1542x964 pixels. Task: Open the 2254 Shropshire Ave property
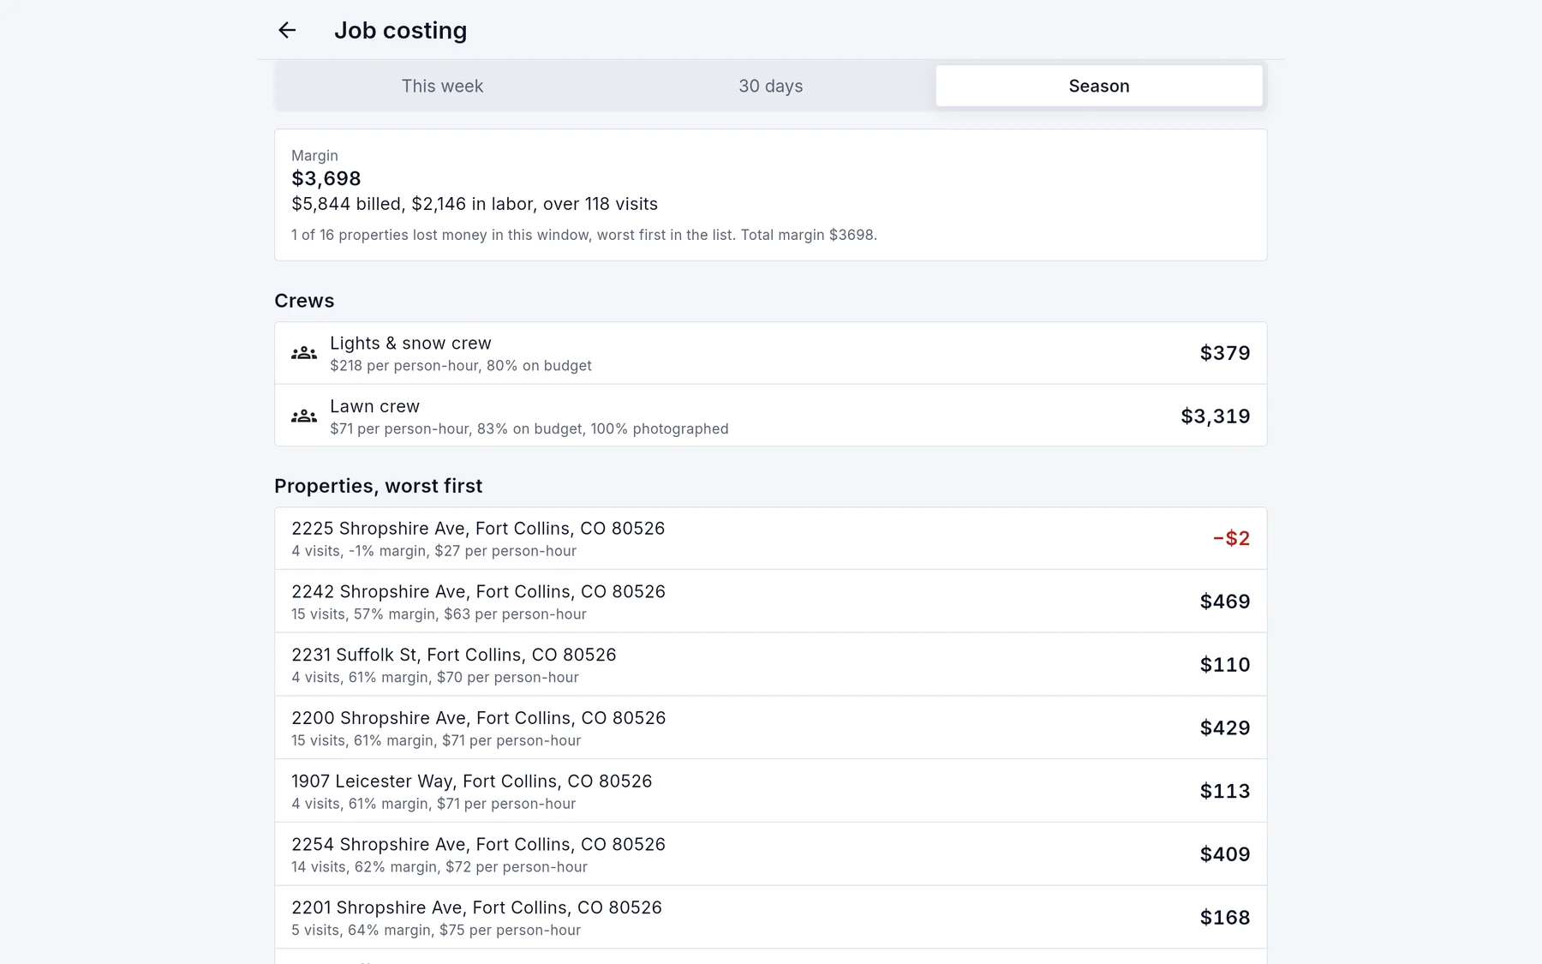(x=771, y=854)
